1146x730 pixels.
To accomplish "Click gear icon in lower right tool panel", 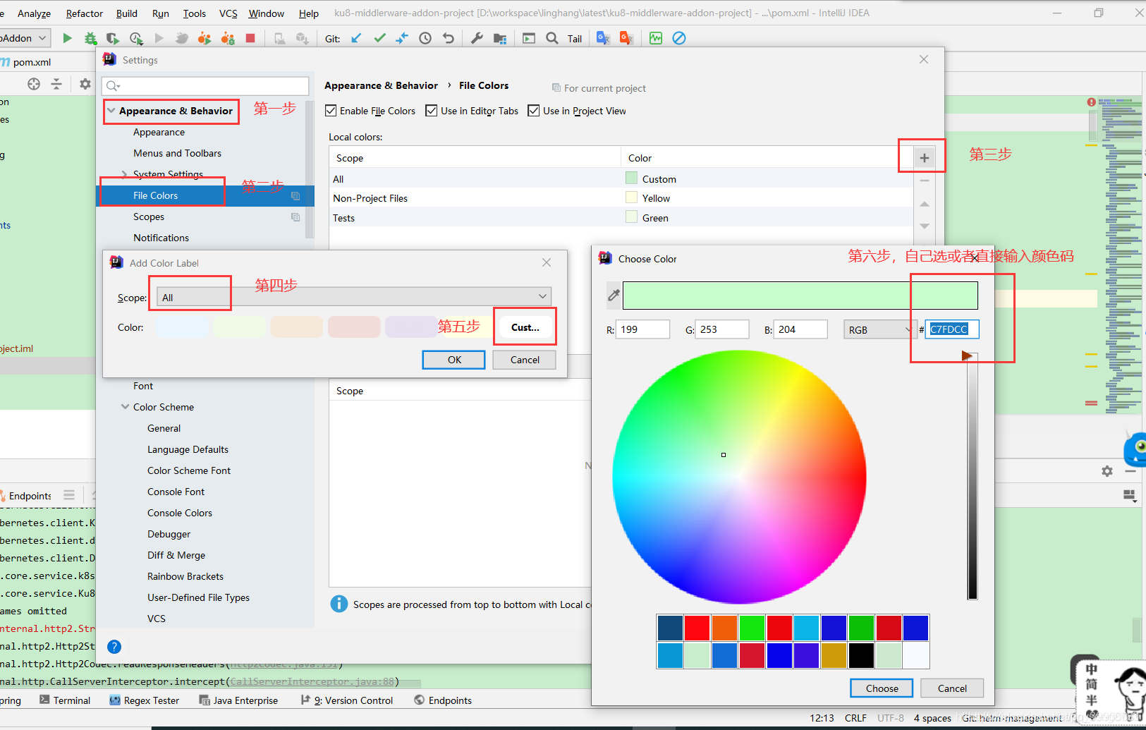I will pos(1107,471).
